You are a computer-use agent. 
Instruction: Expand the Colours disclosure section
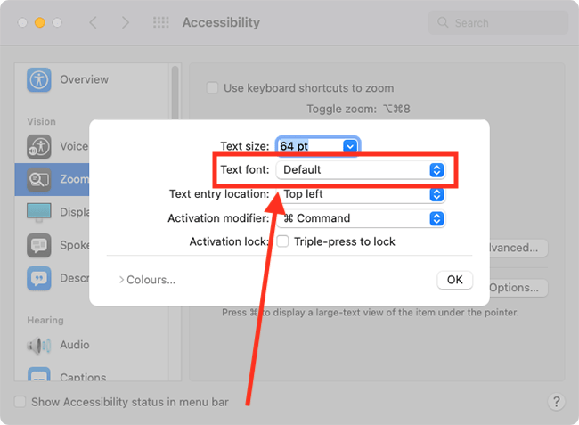point(147,280)
